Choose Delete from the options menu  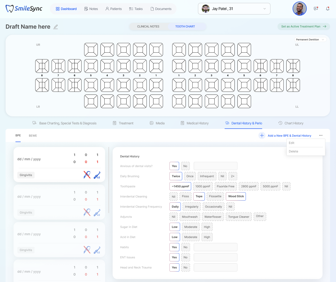pos(293,151)
